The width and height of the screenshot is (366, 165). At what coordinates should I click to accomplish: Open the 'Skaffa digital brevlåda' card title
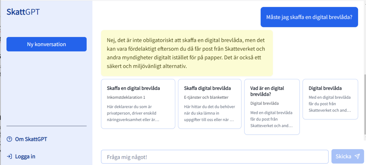pyautogui.click(x=207, y=88)
